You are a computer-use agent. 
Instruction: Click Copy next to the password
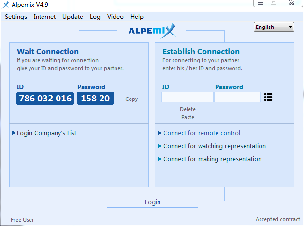pyautogui.click(x=131, y=99)
